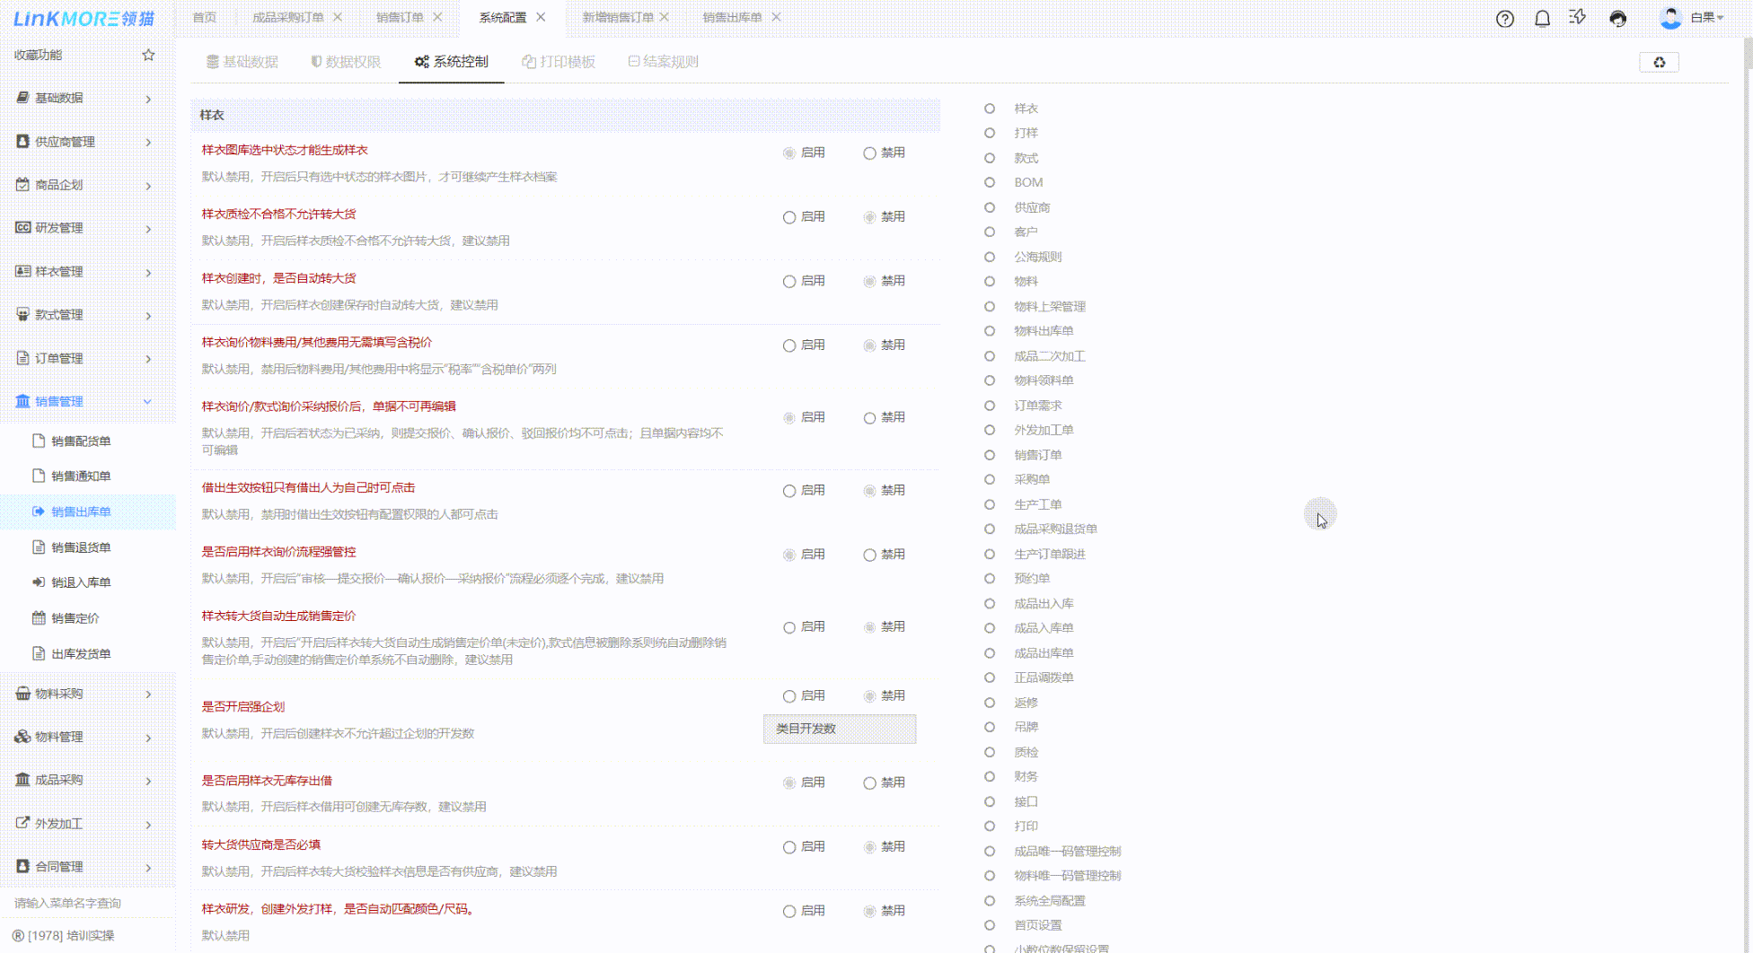Image resolution: width=1753 pixels, height=953 pixels.
Task: Click the user avatar icon
Action: click(x=1670, y=18)
